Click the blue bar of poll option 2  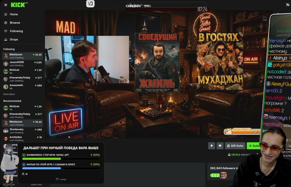point(42,168)
